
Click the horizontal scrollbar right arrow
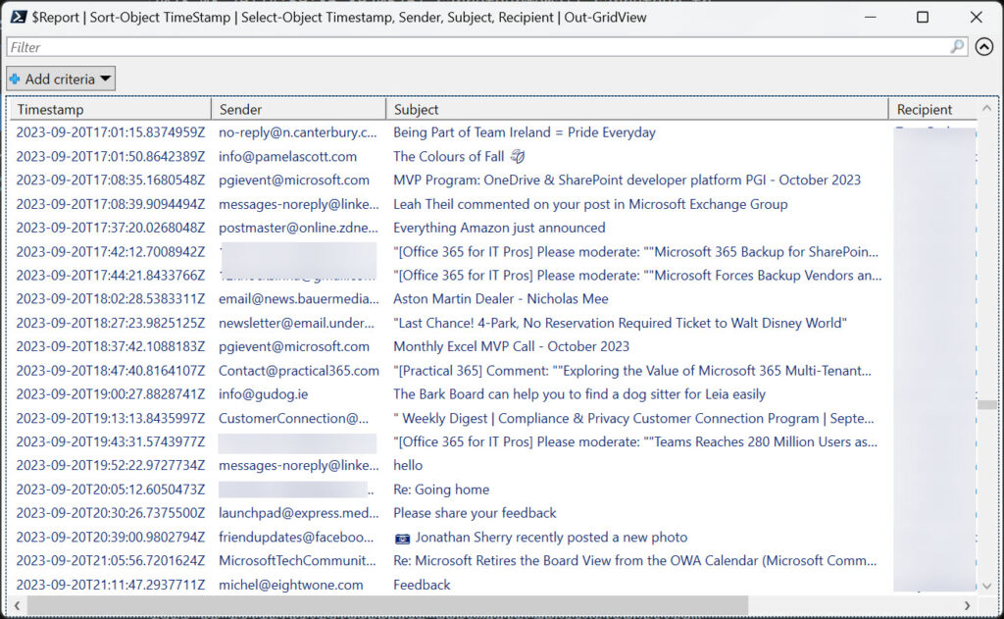pyautogui.click(x=967, y=605)
